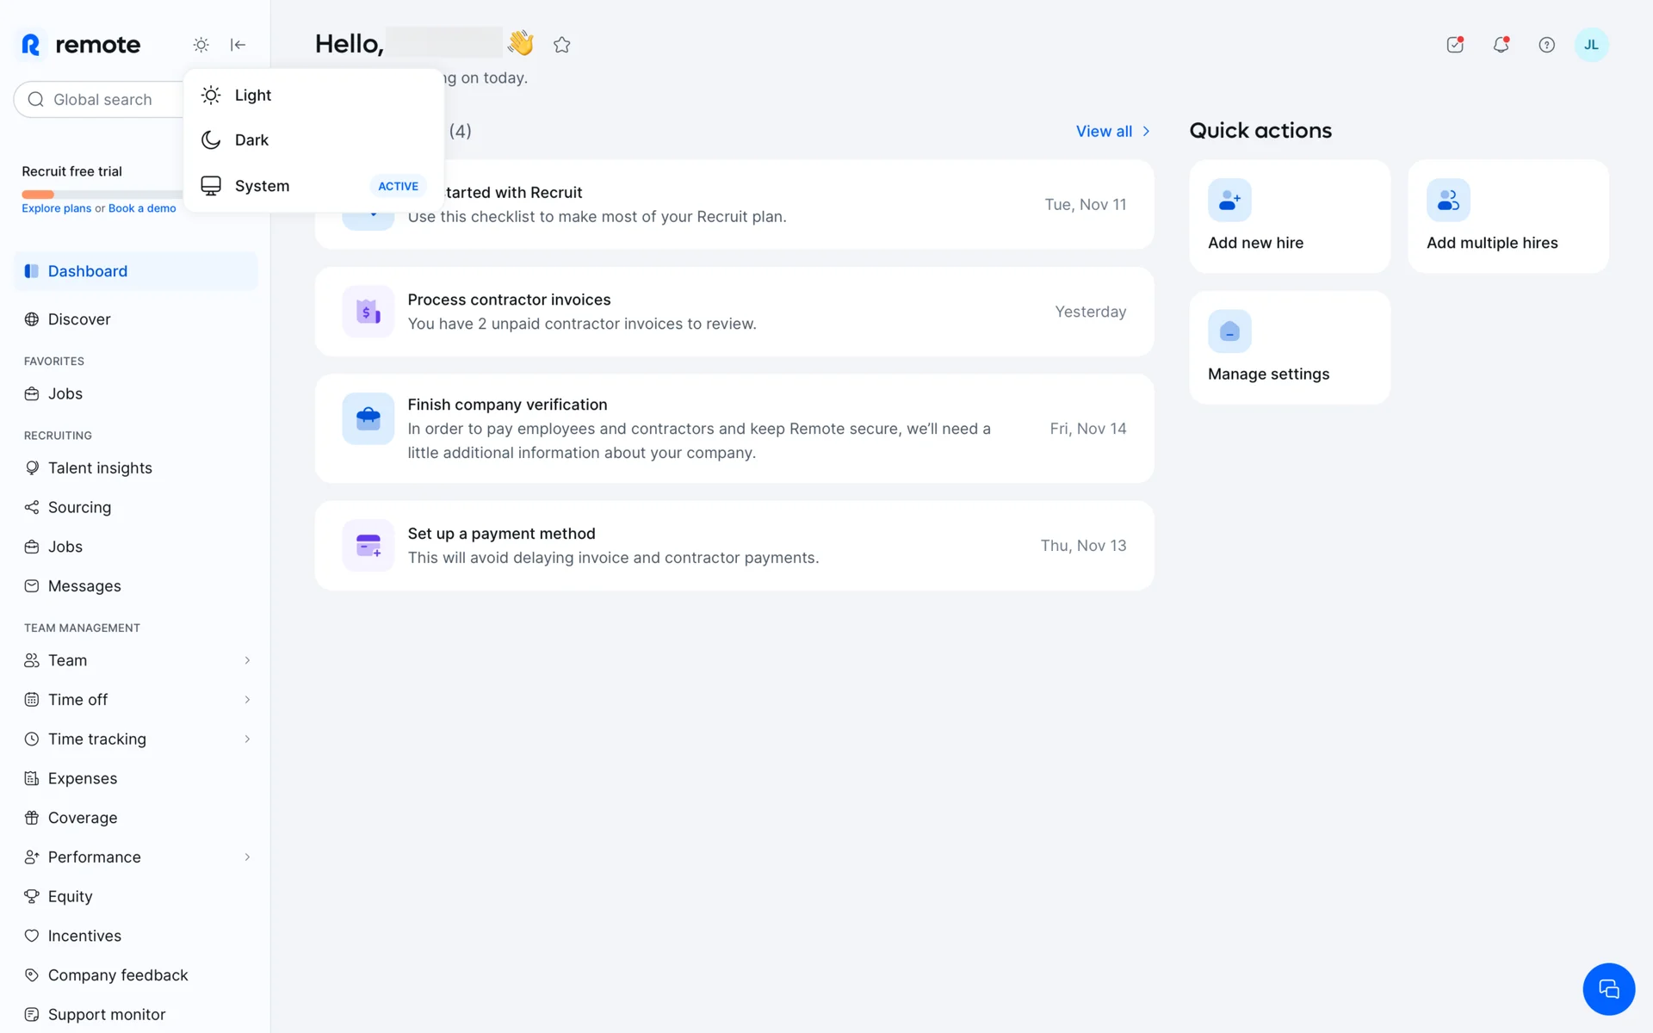Go to Sourcing in the sidebar

(79, 508)
